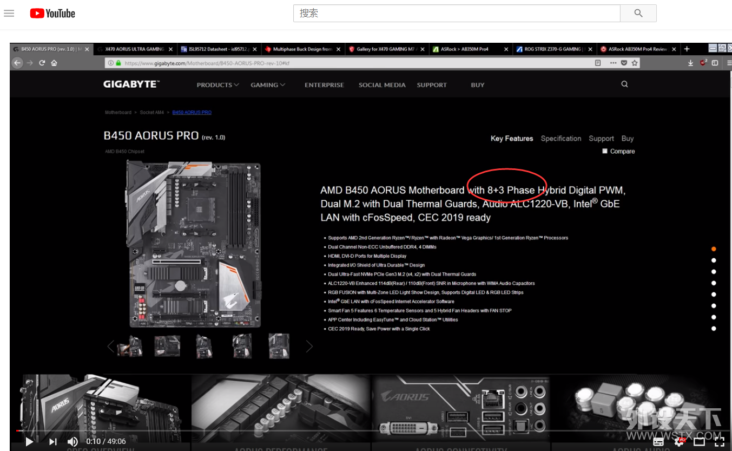This screenshot has width=732, height=451.
Task: Select the first motherboard gallery thumbnail
Action: (130, 346)
